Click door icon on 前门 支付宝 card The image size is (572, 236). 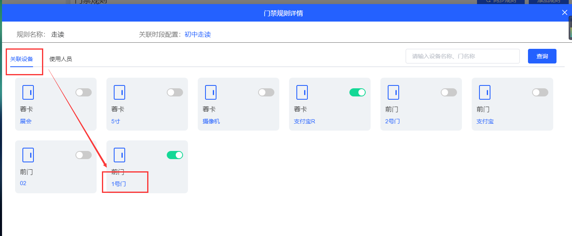485,92
